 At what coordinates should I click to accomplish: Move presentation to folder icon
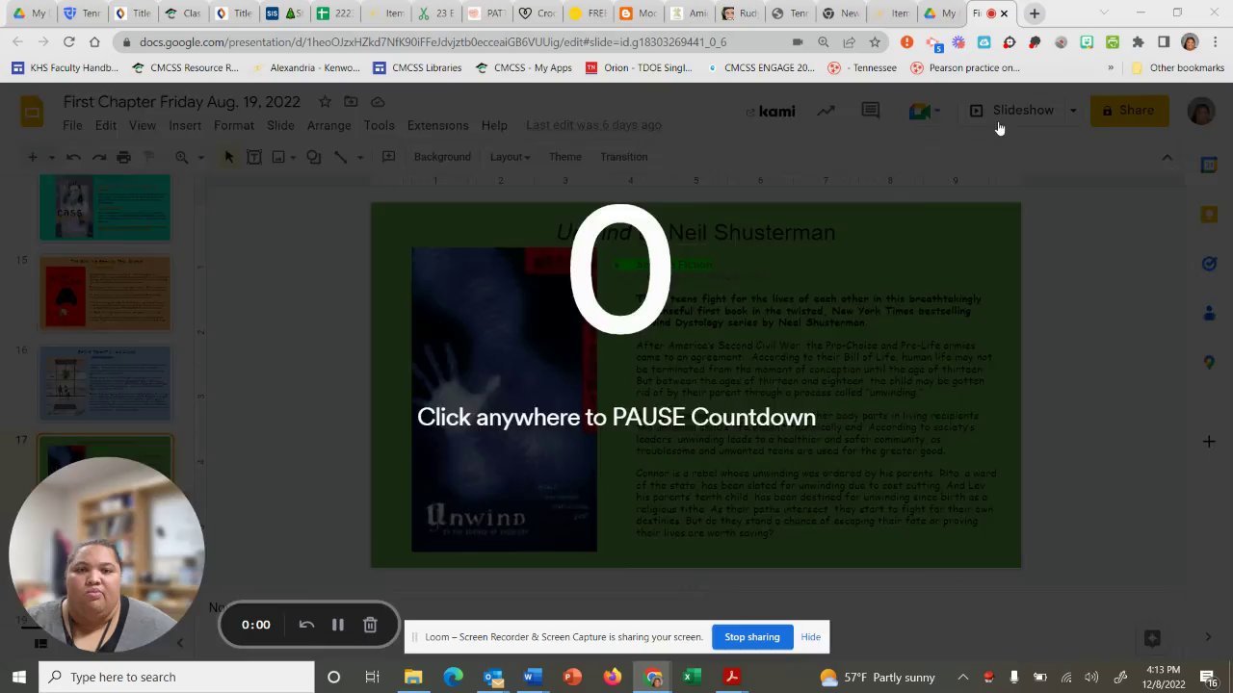(x=351, y=102)
